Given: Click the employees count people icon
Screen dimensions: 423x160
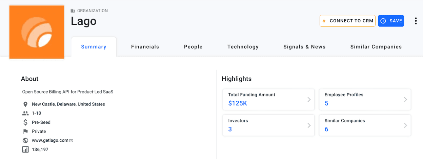Looking at the screenshot, I should (x=25, y=113).
